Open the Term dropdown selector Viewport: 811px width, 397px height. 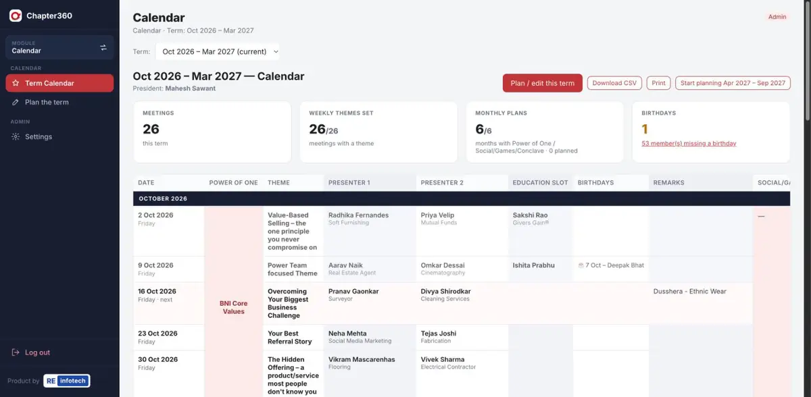218,51
